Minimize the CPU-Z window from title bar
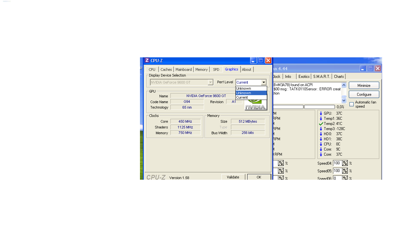The height and width of the screenshot is (246, 410). (253, 61)
